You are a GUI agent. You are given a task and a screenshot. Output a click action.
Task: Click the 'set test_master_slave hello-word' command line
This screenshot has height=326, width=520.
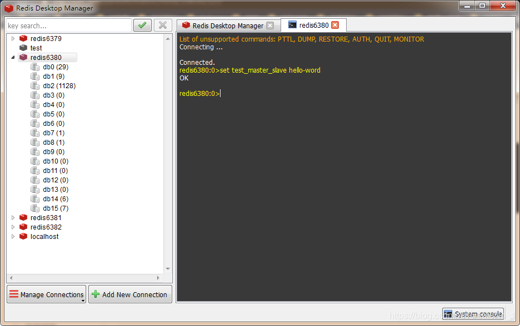tap(249, 70)
